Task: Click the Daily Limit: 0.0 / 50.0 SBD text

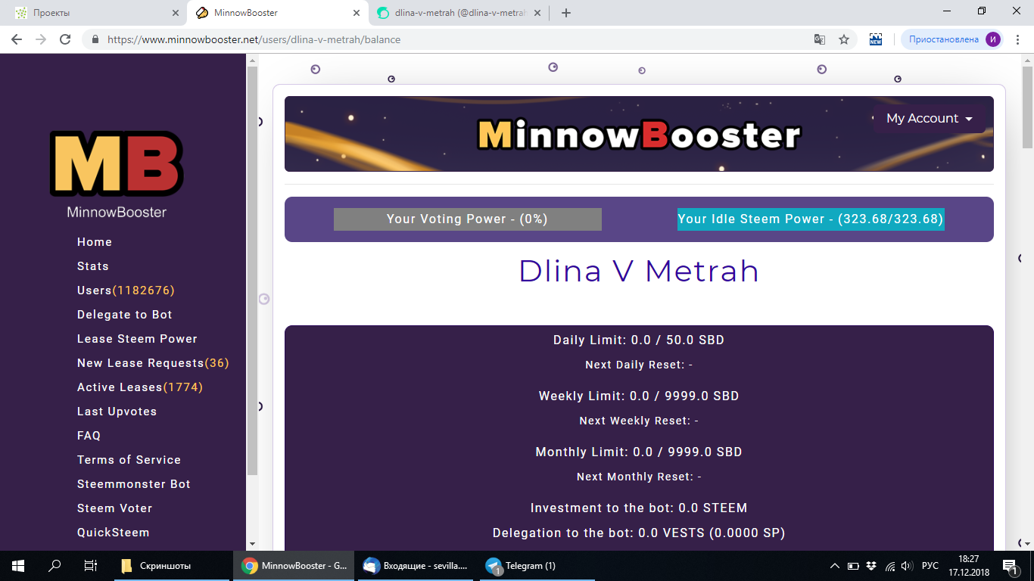Action: (x=639, y=340)
